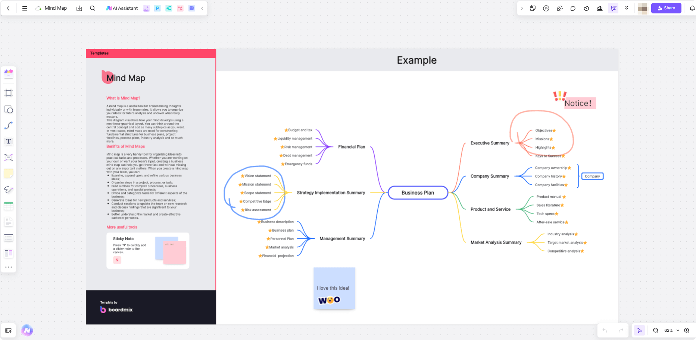Viewport: 696px width, 340px height.
Task: Select the Management Summary branch
Action: coord(342,239)
